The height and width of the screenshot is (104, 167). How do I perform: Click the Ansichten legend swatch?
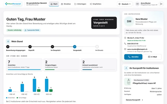click(x=7, y=98)
